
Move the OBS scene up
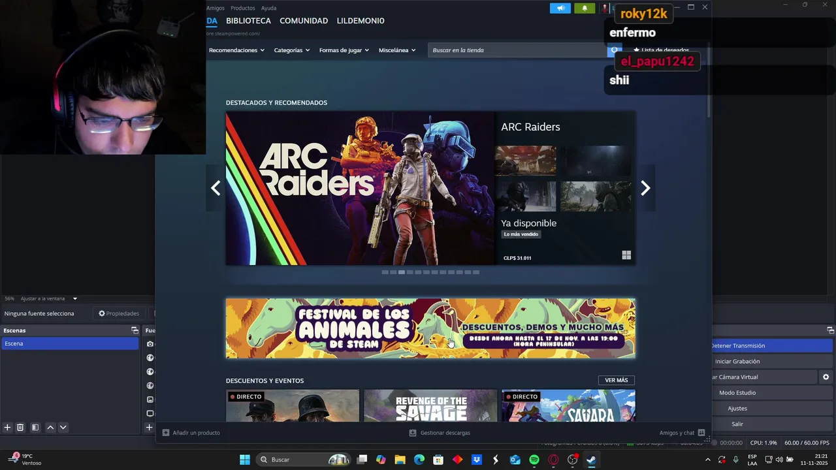pos(50,428)
